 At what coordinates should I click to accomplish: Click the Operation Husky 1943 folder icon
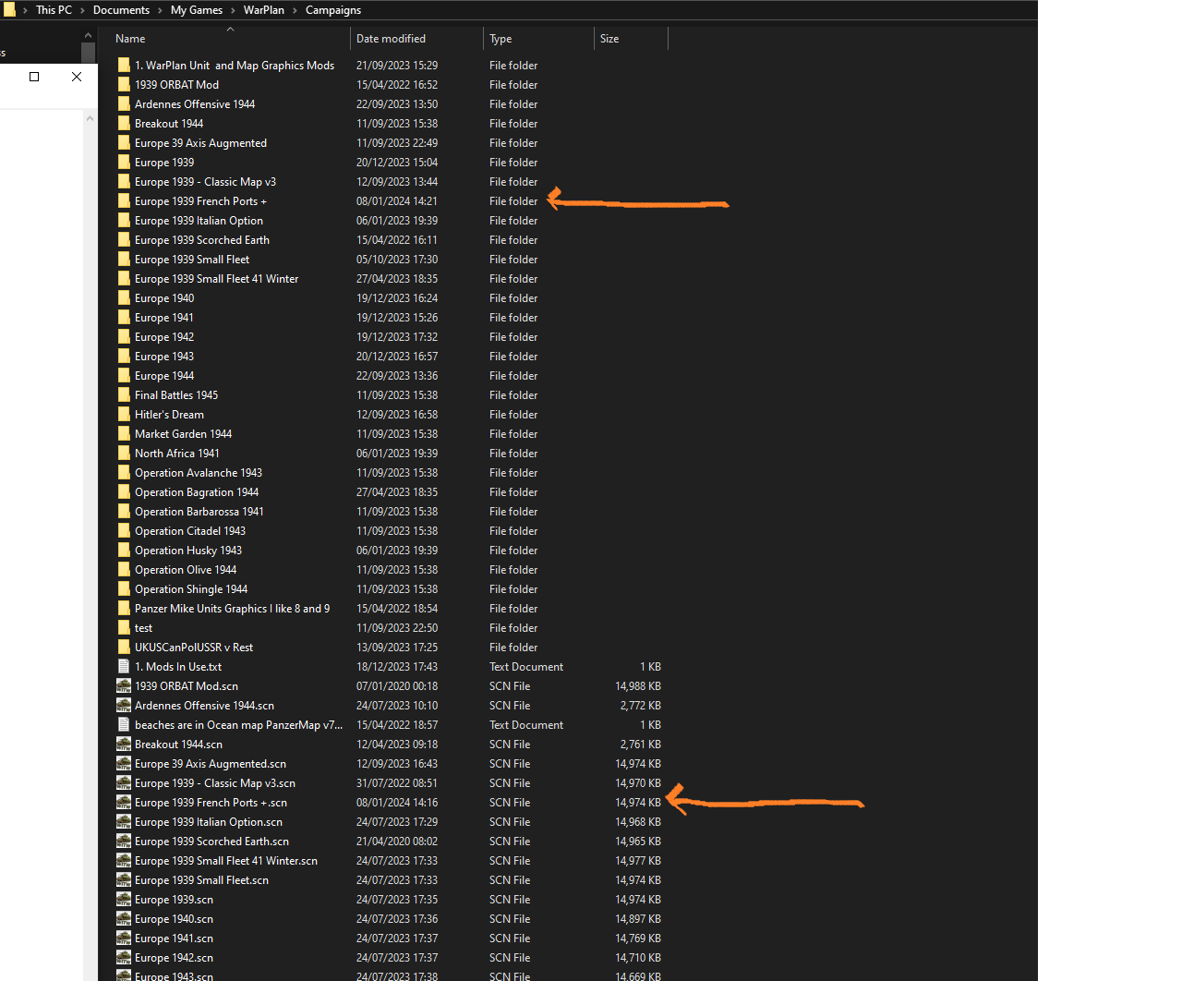(124, 550)
